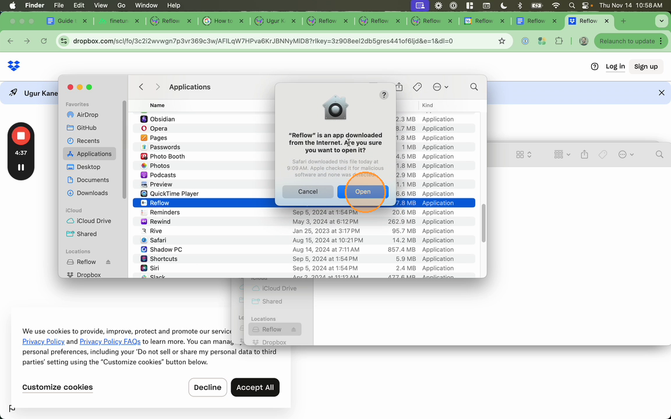Screen dimensions: 671x419
Task: Select Pages app icon in the list
Action: [144, 138]
